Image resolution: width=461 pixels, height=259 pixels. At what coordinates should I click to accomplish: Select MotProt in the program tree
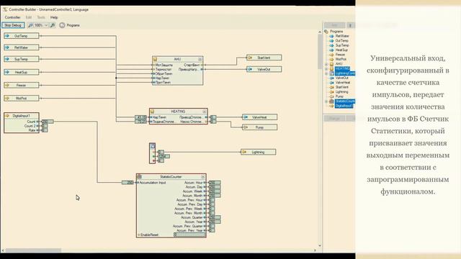click(x=341, y=59)
